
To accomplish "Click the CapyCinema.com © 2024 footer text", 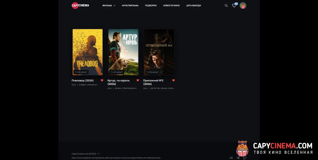I will (x=86, y=154).
